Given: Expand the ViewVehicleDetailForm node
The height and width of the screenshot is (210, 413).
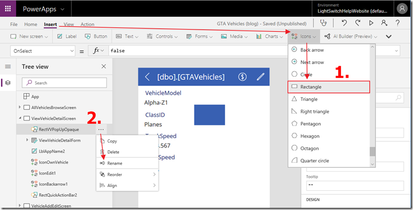Looking at the screenshot, I should pyautogui.click(x=27, y=140).
